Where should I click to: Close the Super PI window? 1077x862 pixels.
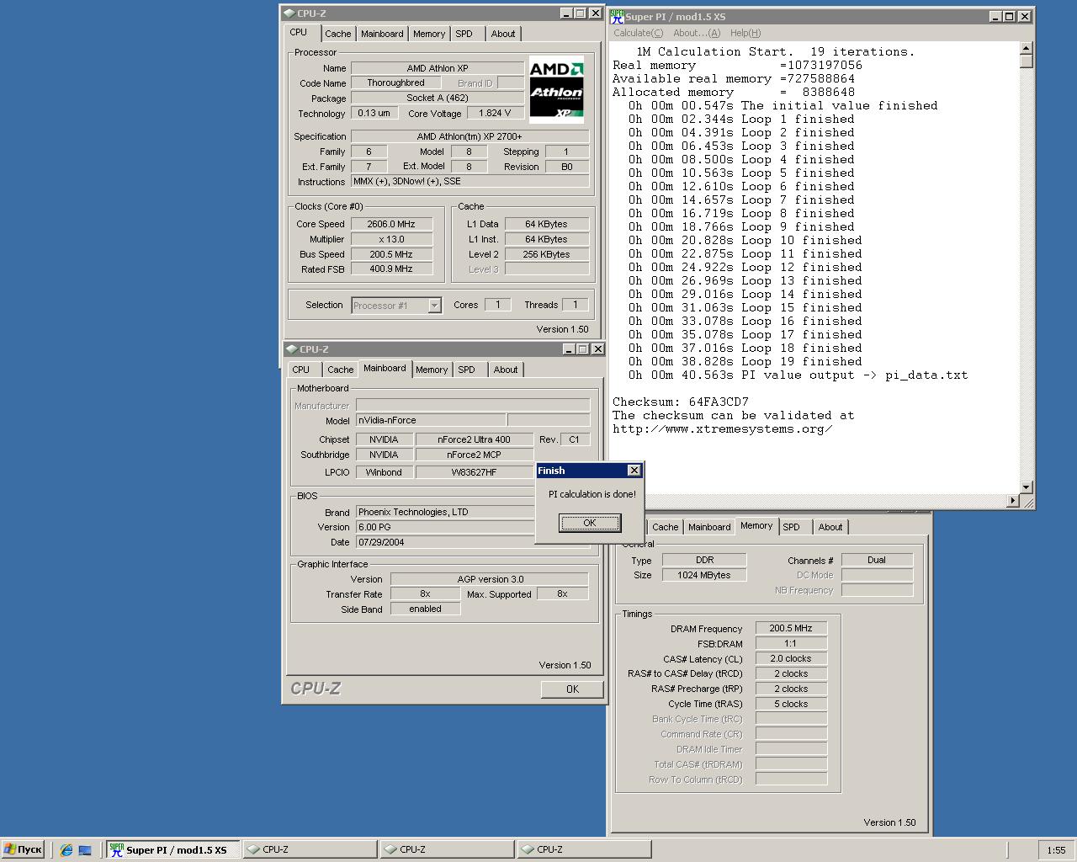[x=1024, y=16]
